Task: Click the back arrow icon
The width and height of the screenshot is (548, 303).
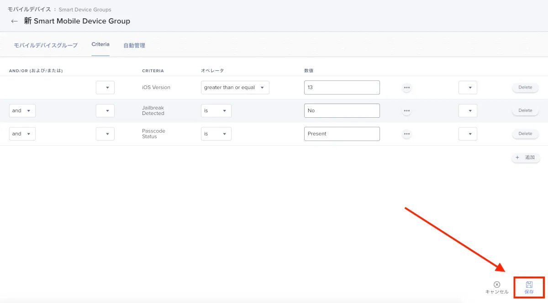Action: coord(15,21)
